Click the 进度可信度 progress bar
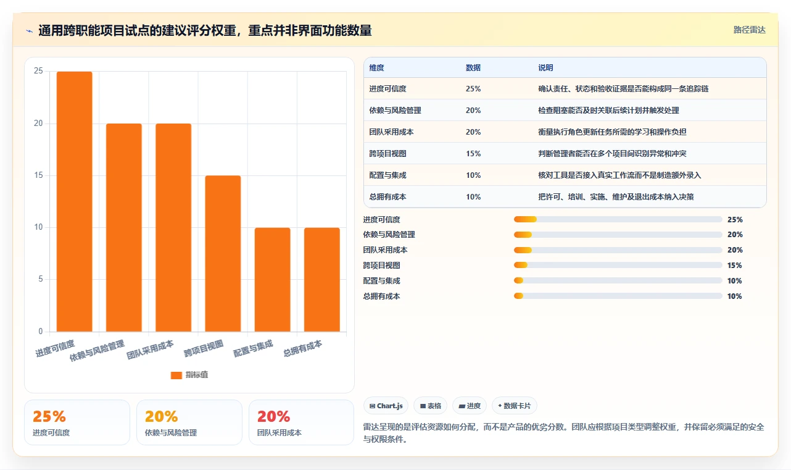 618,219
